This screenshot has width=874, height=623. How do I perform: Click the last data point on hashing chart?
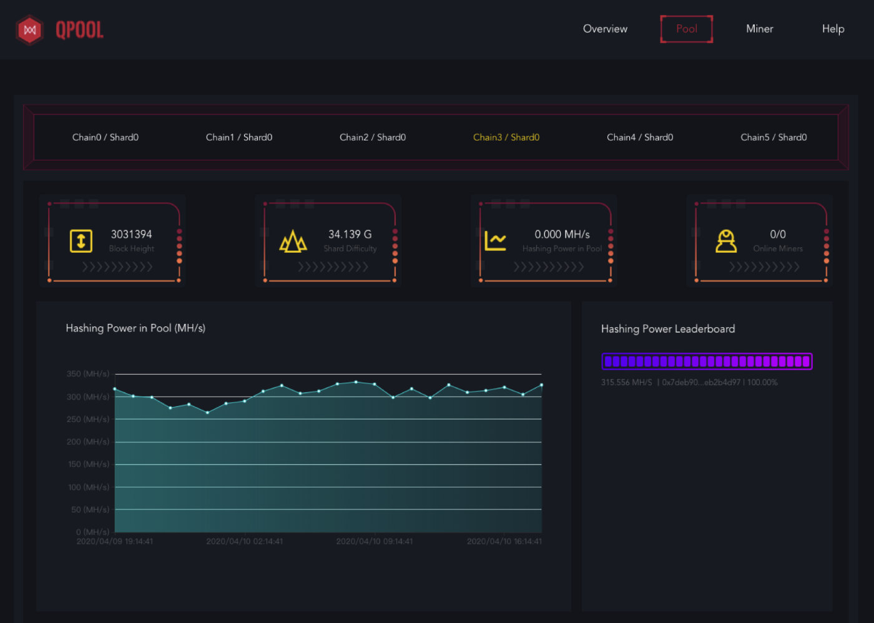coord(541,385)
